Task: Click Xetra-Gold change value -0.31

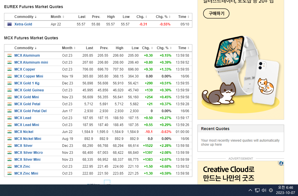Action: tap(143, 24)
